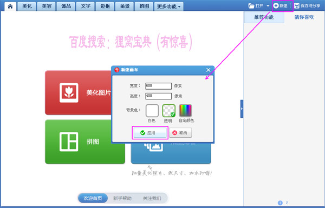Screen dimensions: 325x208
Task: Go to page 2 indicator
Action: tap(287, 203)
